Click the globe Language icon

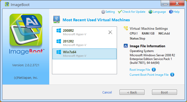150,12
